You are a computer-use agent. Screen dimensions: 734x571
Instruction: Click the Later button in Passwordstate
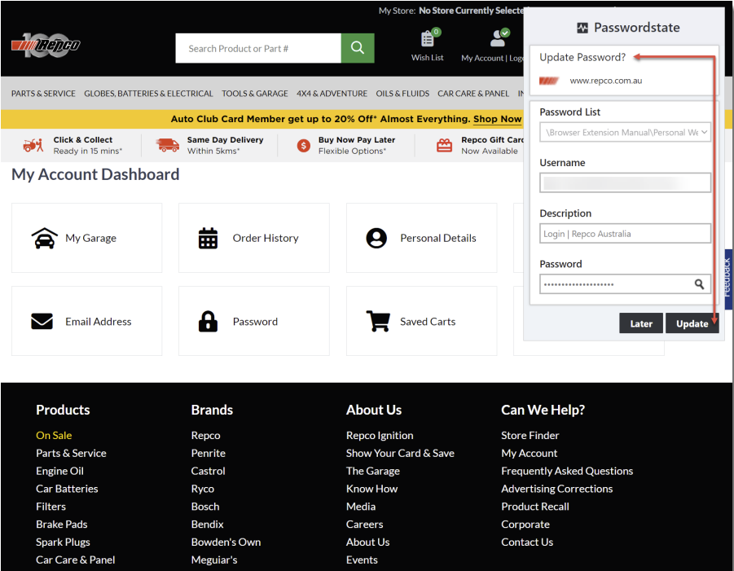[x=641, y=323]
